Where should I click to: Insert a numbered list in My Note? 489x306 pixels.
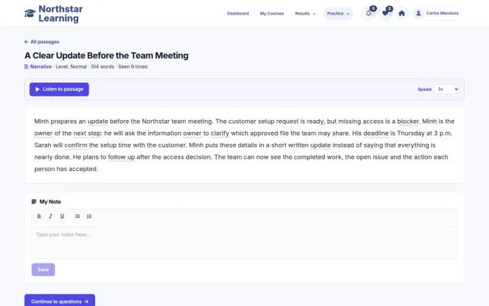pyautogui.click(x=89, y=216)
